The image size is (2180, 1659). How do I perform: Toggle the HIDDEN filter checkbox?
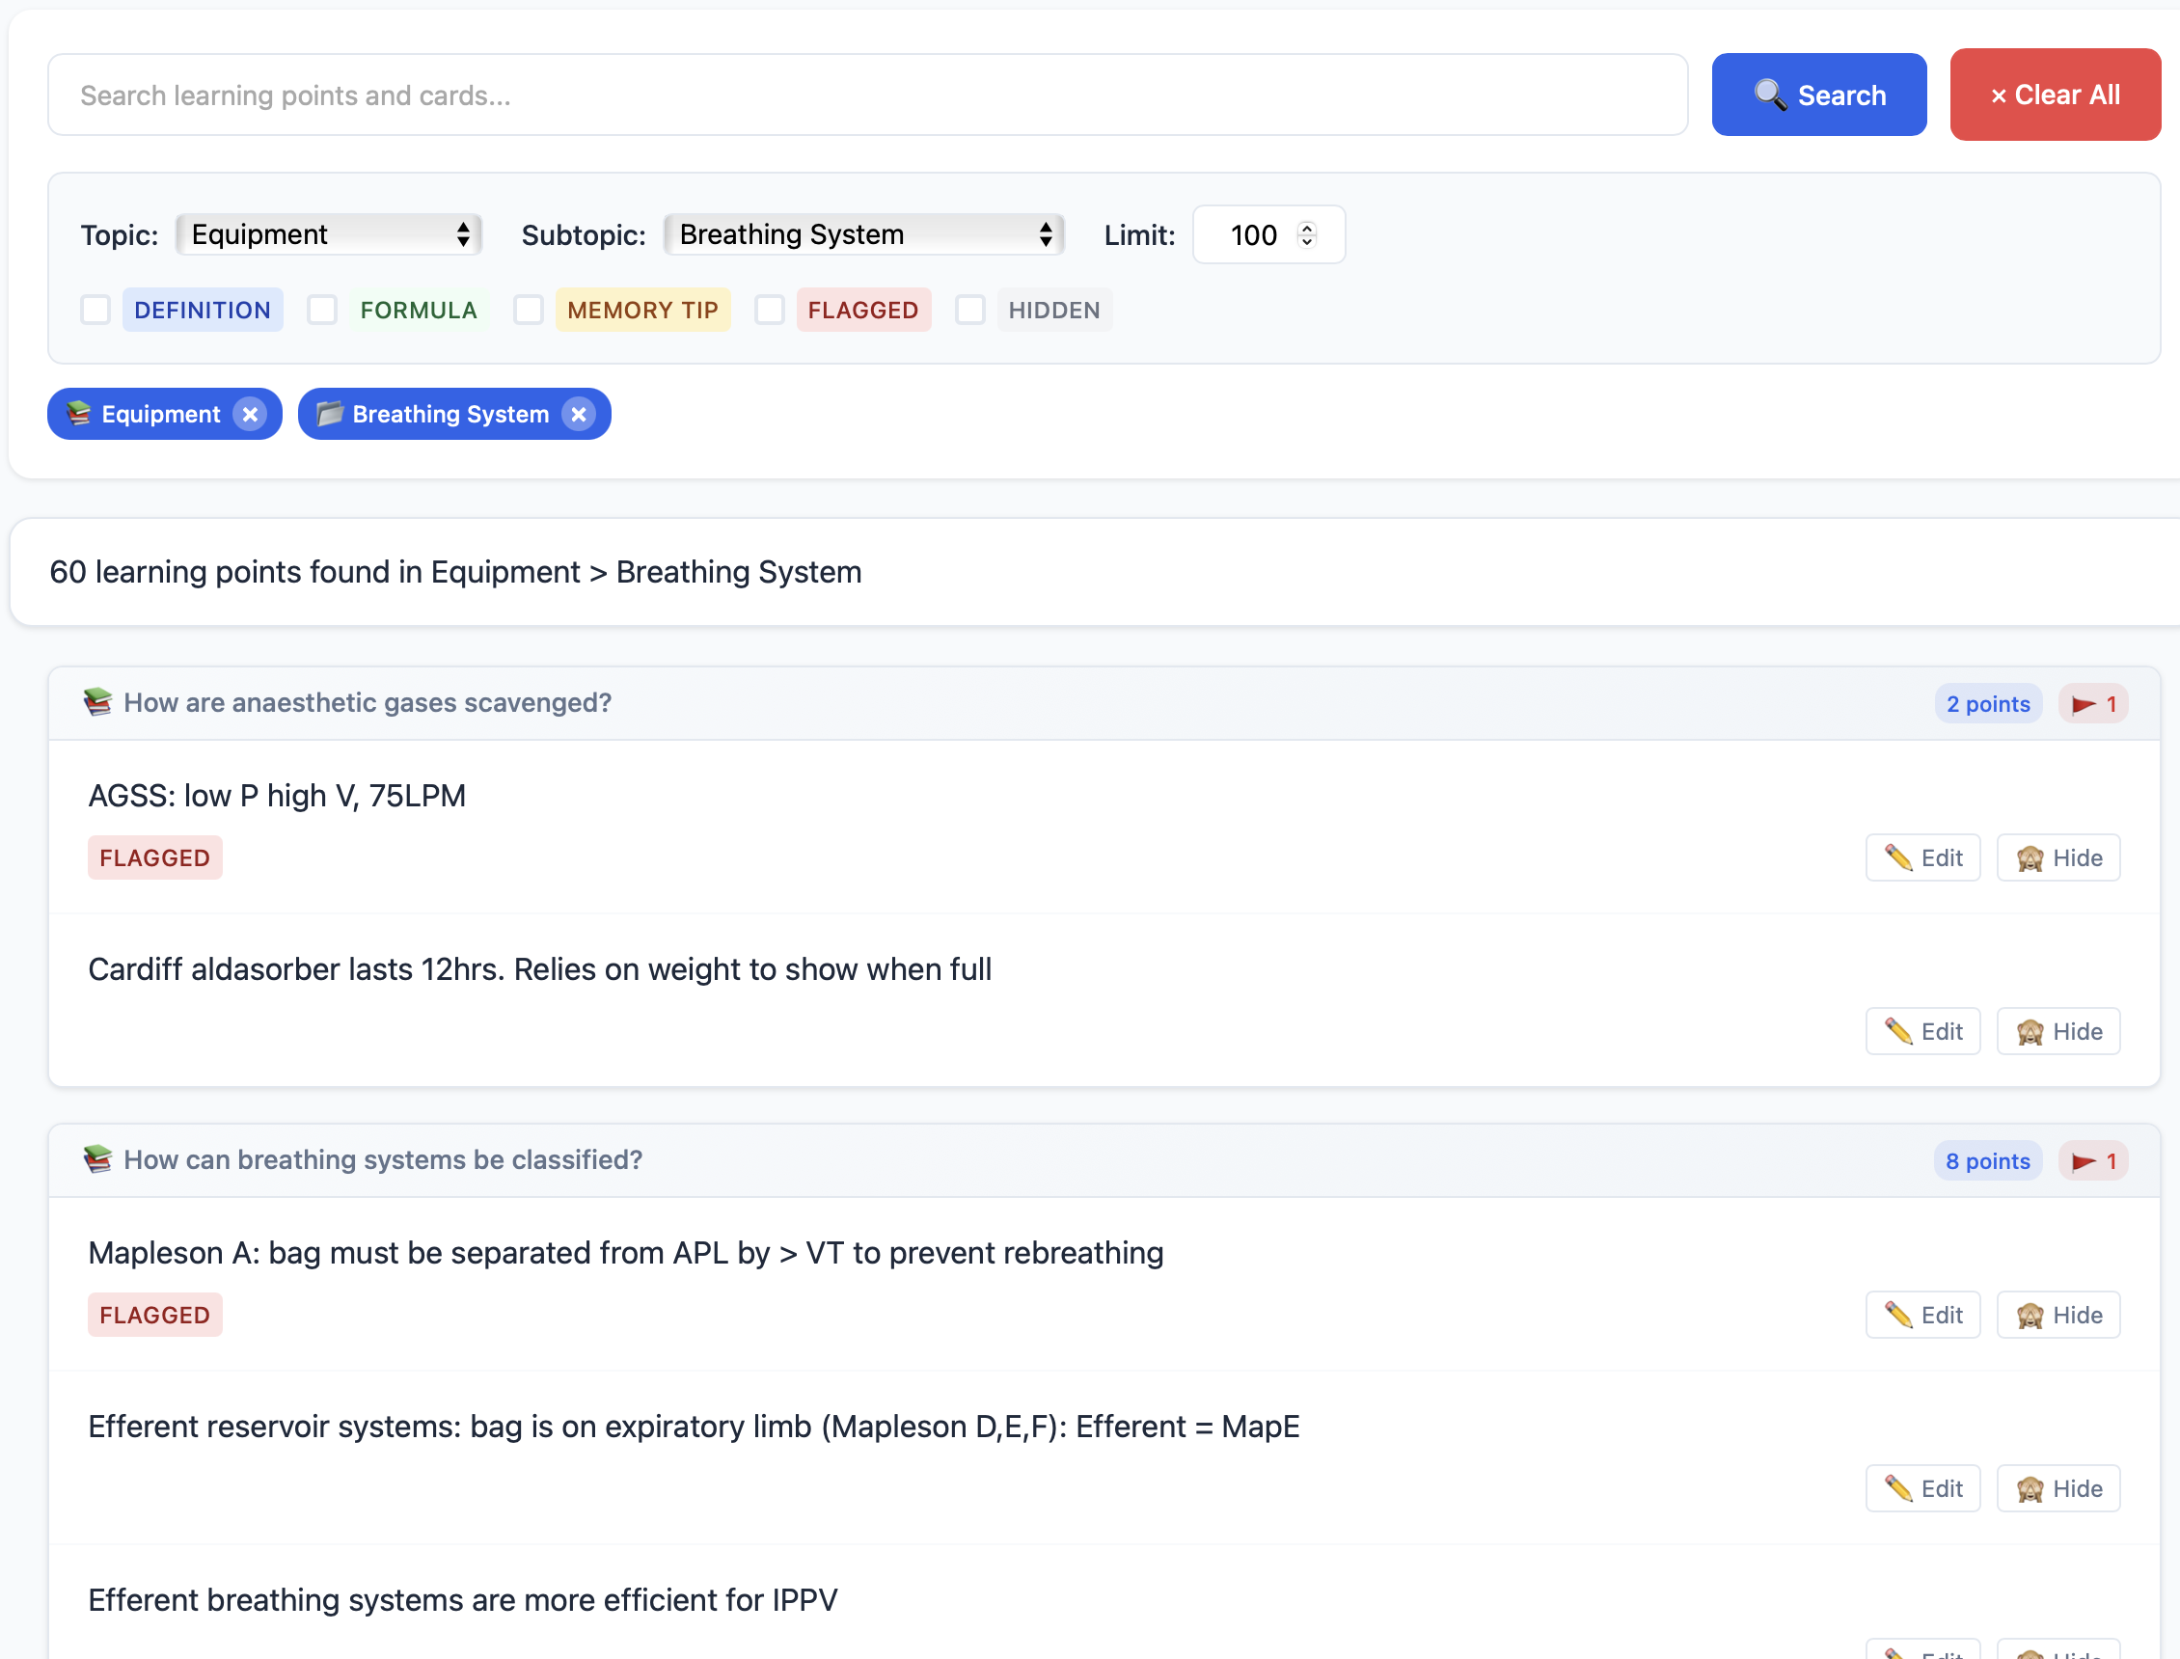[x=969, y=310]
